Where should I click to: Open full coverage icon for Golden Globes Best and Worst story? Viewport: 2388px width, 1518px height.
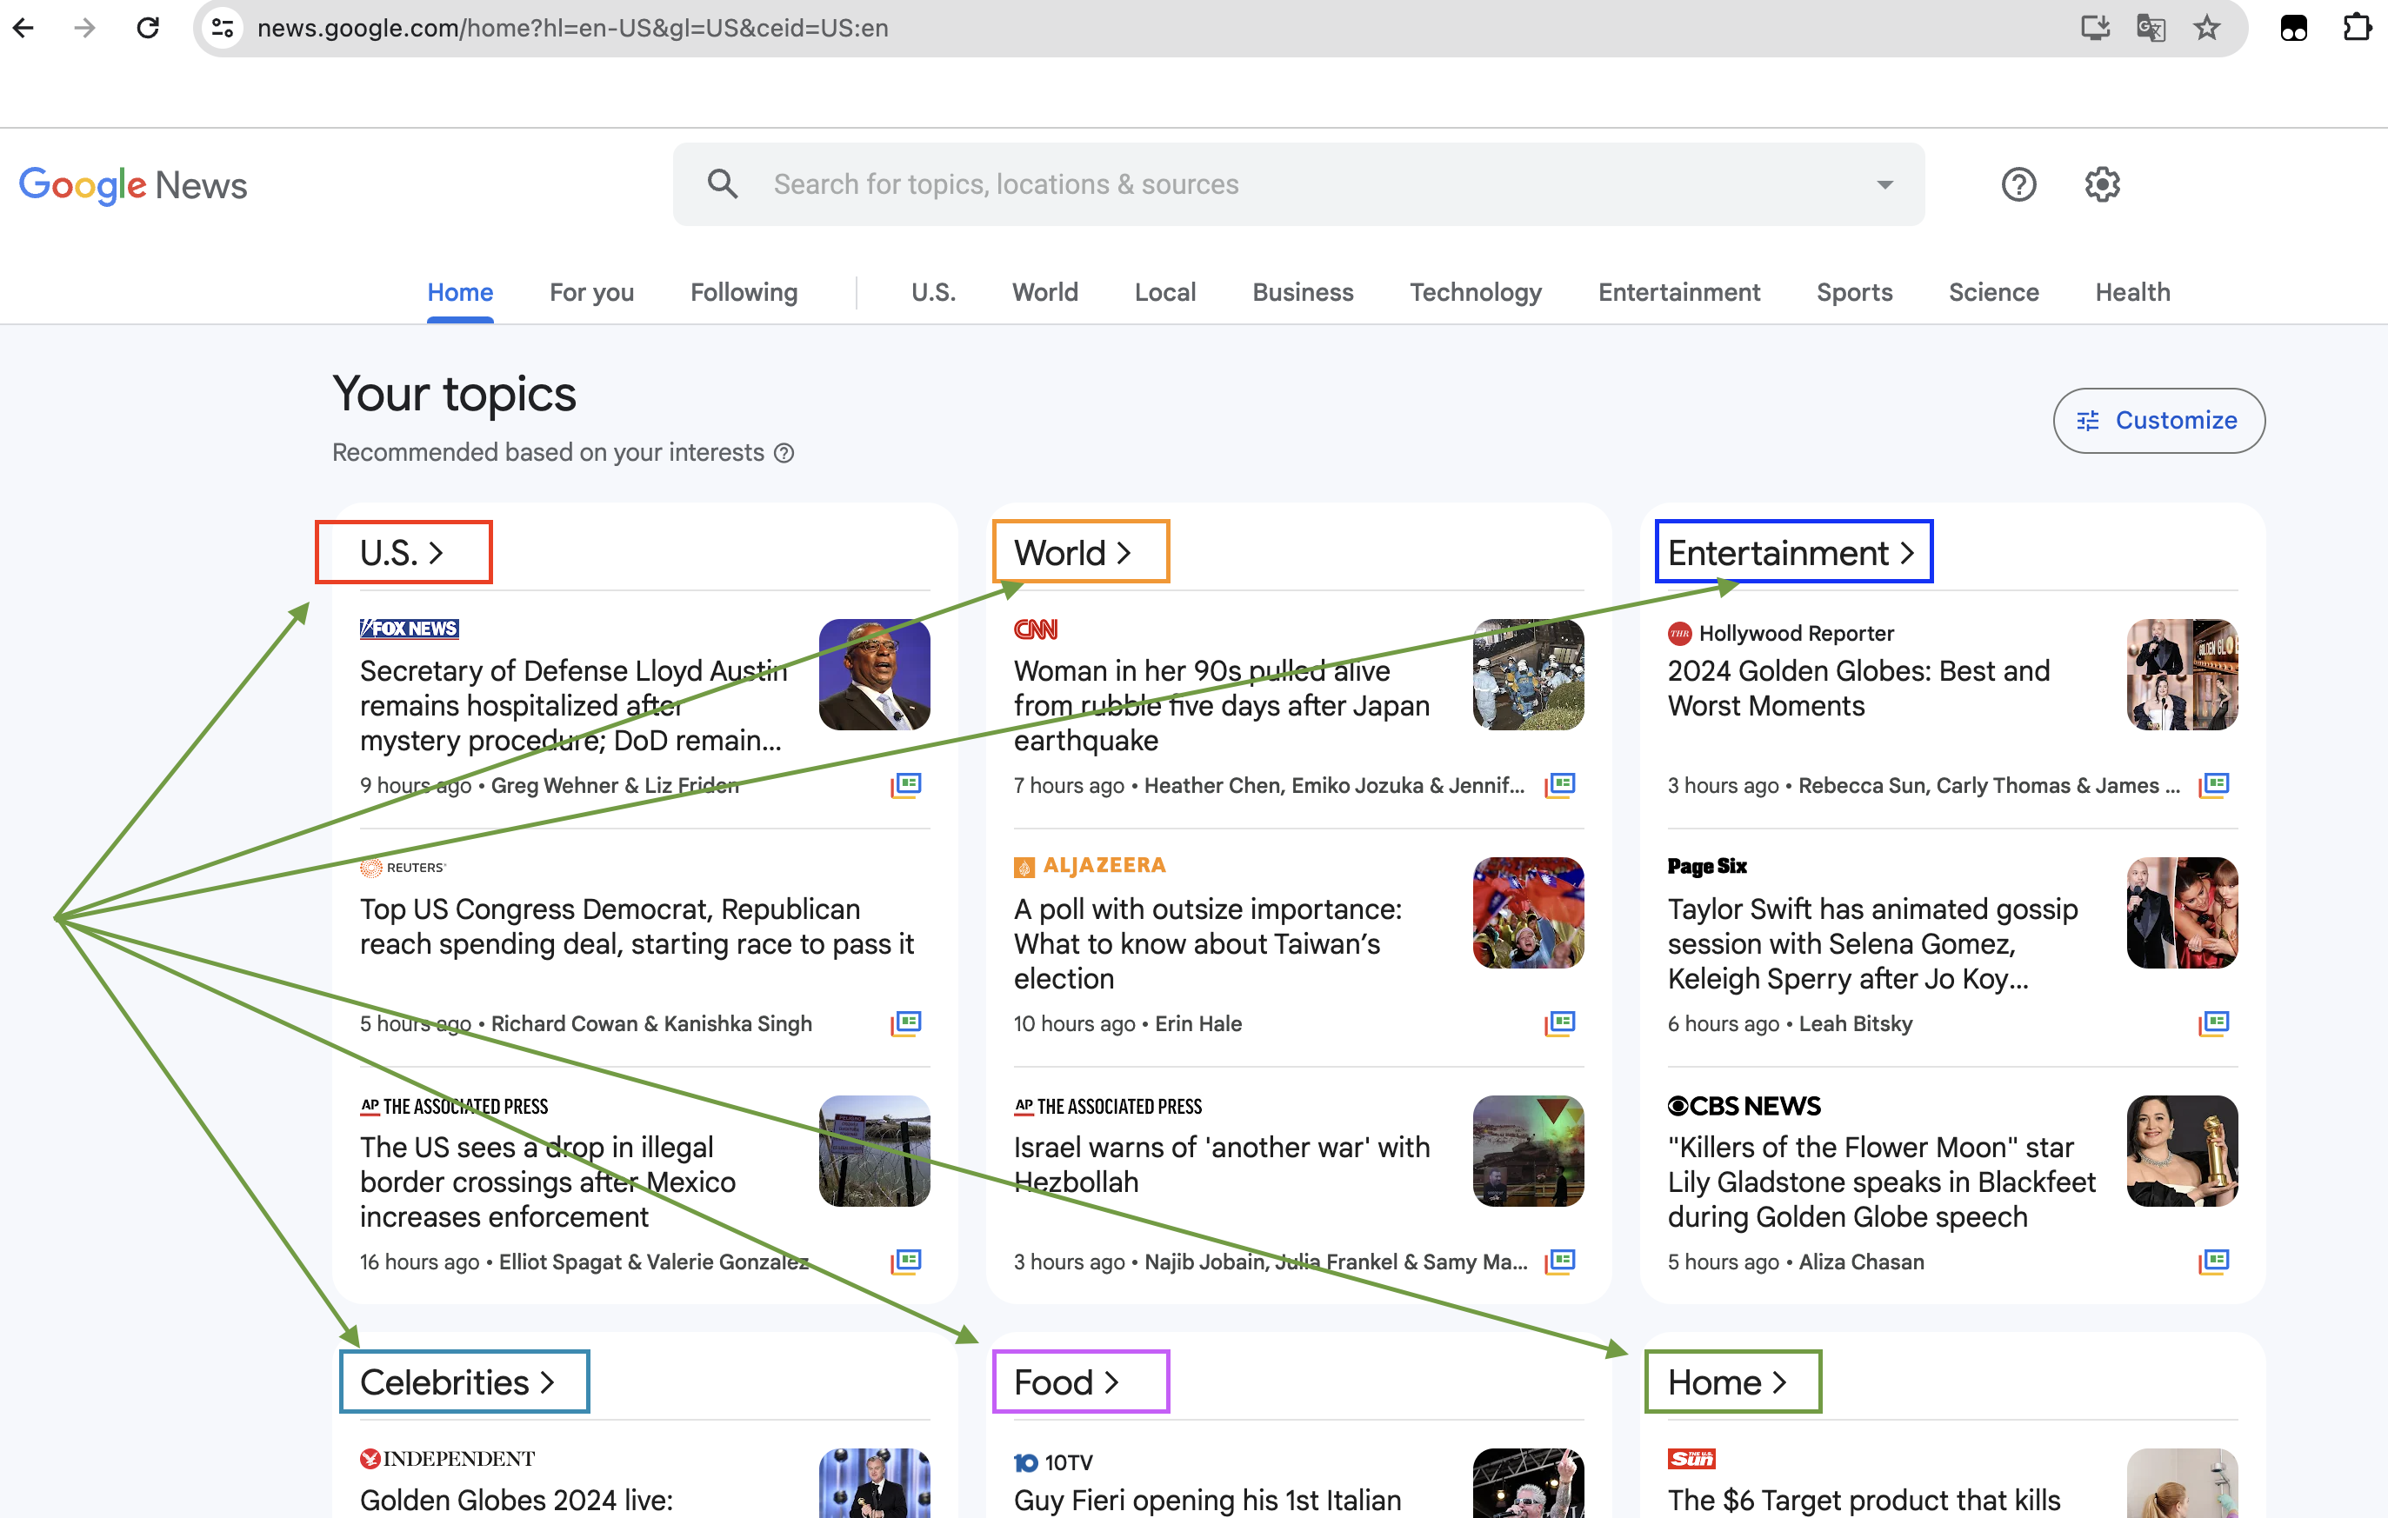(2213, 785)
